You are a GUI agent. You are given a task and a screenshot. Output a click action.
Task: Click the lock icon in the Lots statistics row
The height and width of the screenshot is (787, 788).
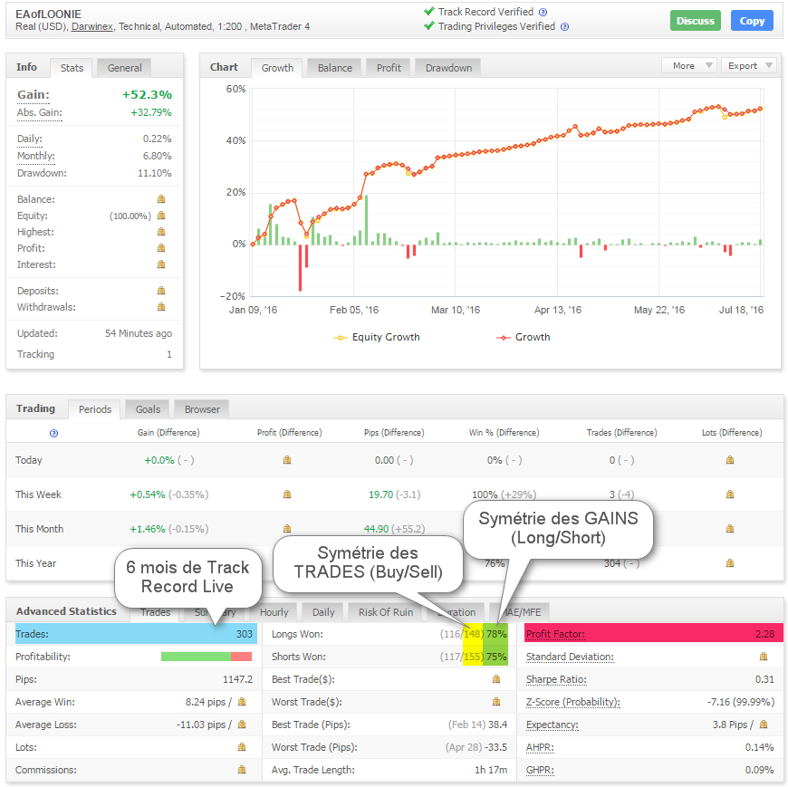pos(242,747)
